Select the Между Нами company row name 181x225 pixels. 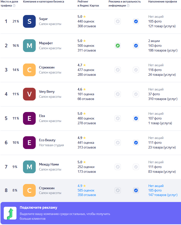pos(49,164)
